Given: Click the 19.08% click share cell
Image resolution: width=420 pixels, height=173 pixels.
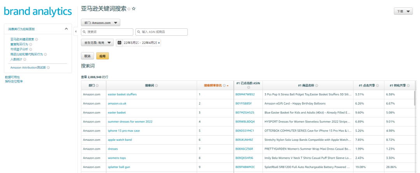Looking at the screenshot, I should [369, 167].
